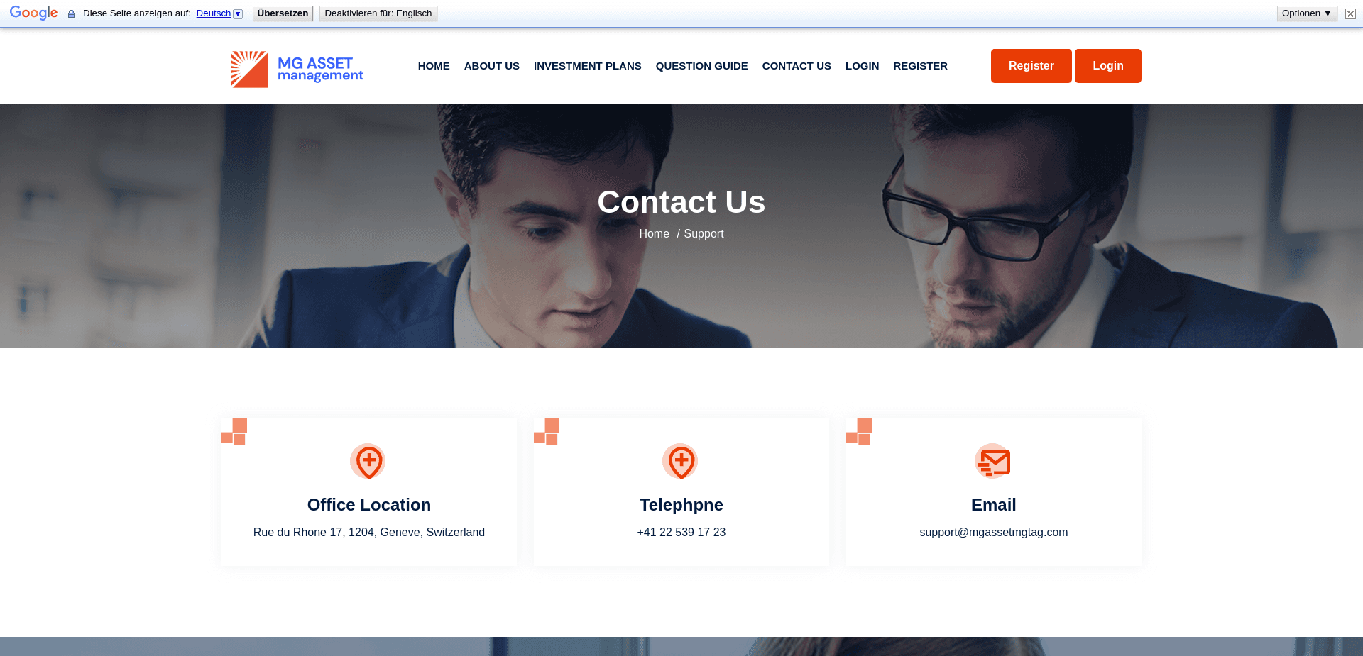Click orange squares decoration on Email card
Image resolution: width=1363 pixels, height=656 pixels.
click(858, 431)
